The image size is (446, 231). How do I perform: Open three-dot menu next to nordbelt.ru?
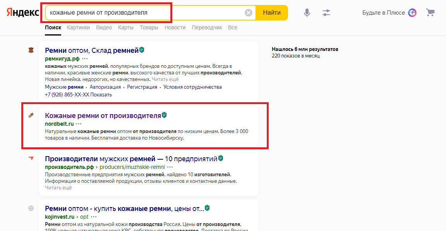point(79,124)
